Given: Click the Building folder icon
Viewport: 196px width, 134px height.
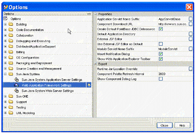Looking at the screenshot, I should click(11, 24).
